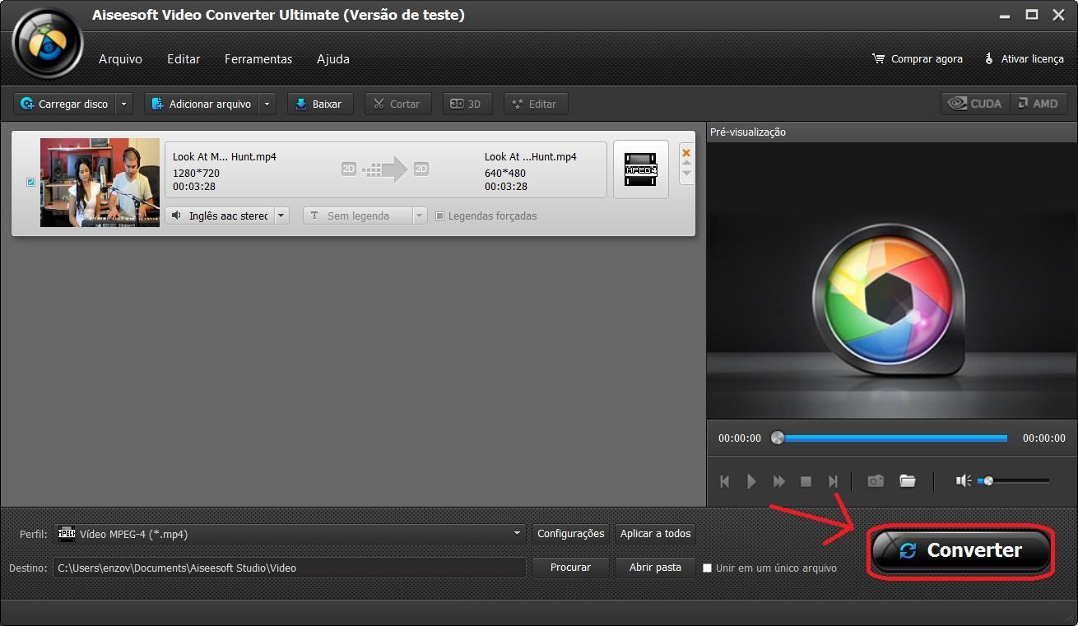Image resolution: width=1078 pixels, height=626 pixels.
Task: Check Unir em um único arquivo
Action: click(707, 568)
